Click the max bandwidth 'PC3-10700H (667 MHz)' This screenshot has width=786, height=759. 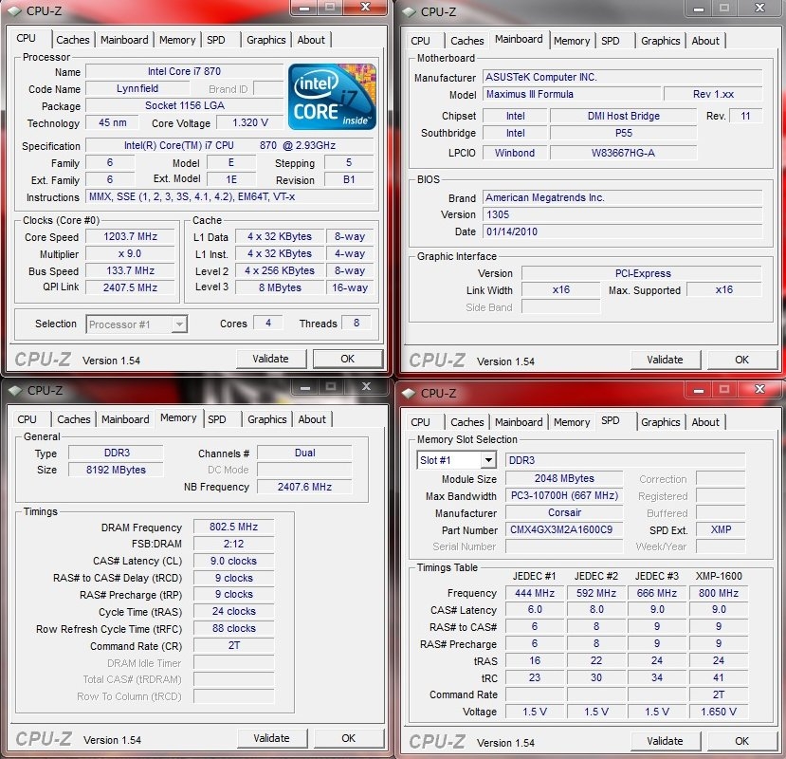click(x=564, y=495)
